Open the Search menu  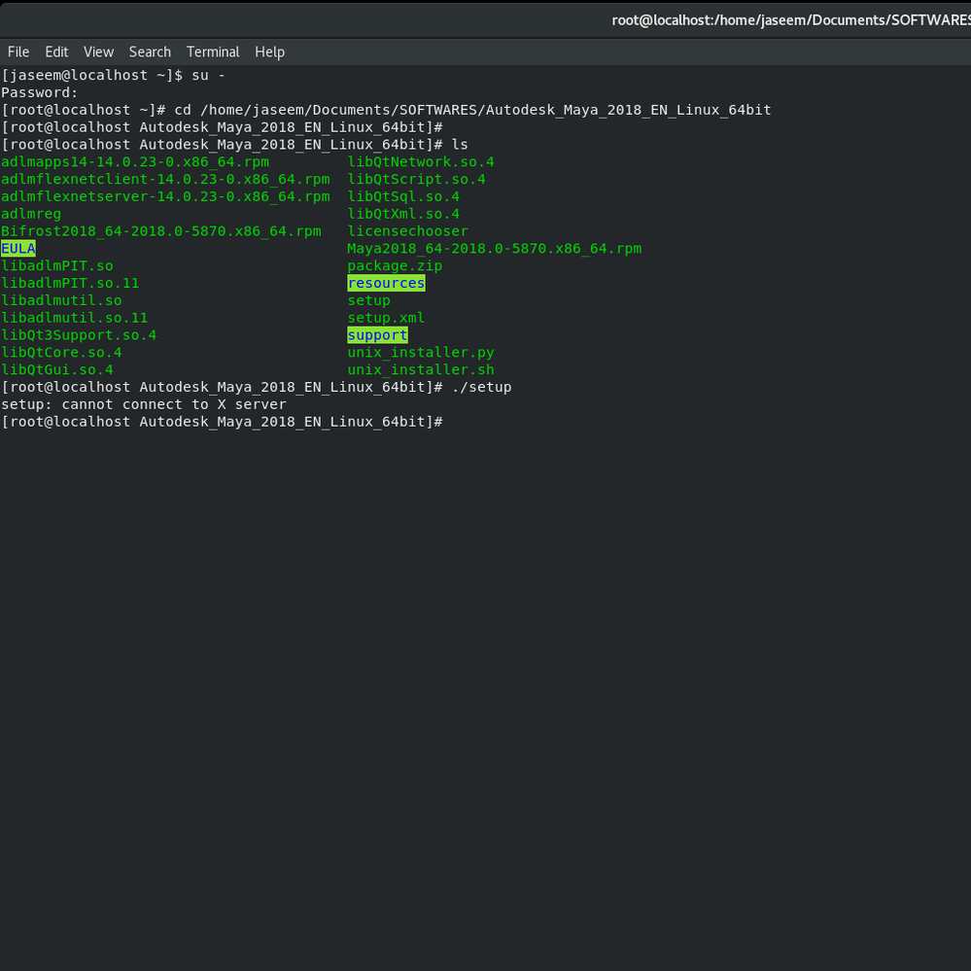click(150, 52)
